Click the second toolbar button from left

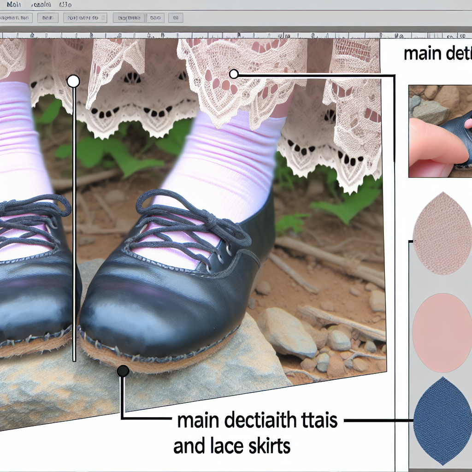[47, 18]
